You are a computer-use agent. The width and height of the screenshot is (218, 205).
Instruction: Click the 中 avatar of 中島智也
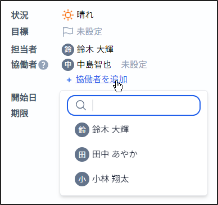[x=68, y=65]
